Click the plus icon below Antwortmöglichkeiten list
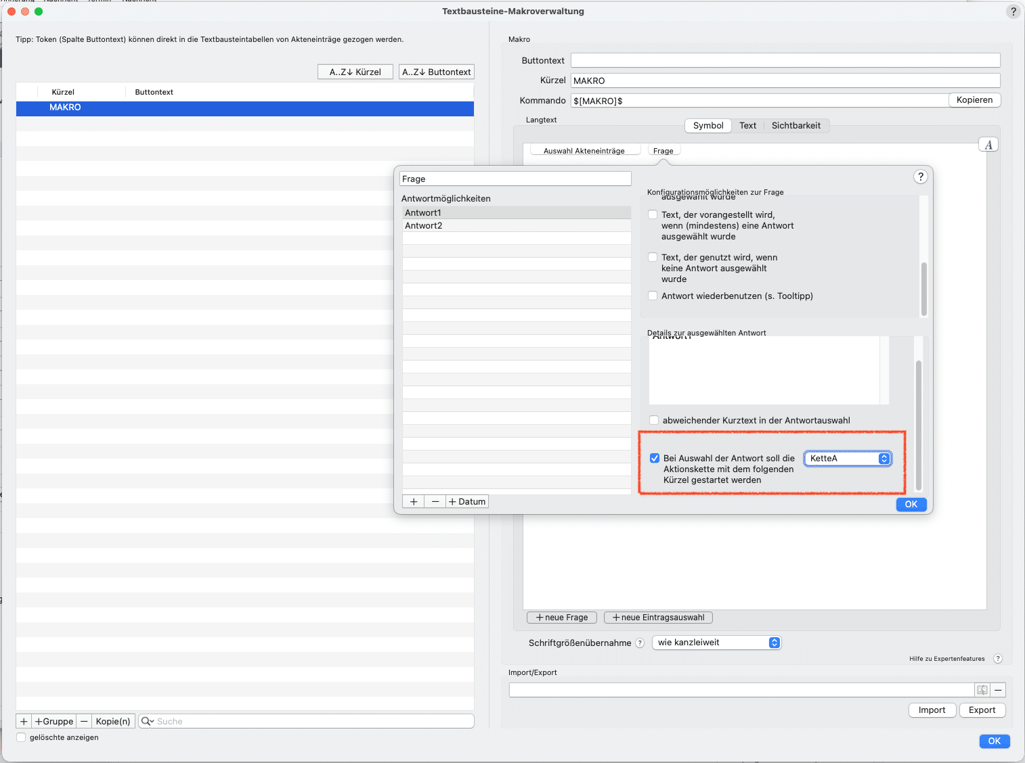1025x763 pixels. [414, 501]
